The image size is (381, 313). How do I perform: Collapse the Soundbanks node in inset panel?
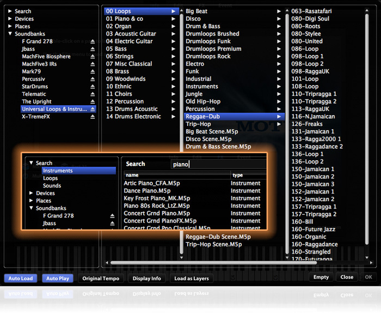point(31,208)
